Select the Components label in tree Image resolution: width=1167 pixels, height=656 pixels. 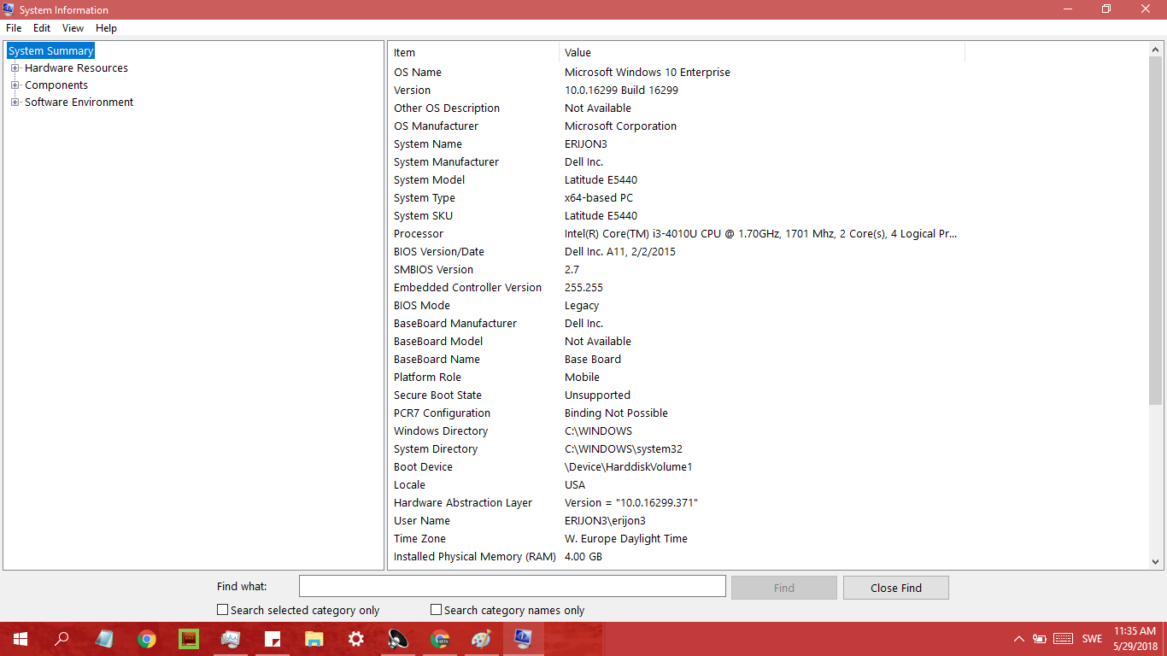coord(56,85)
